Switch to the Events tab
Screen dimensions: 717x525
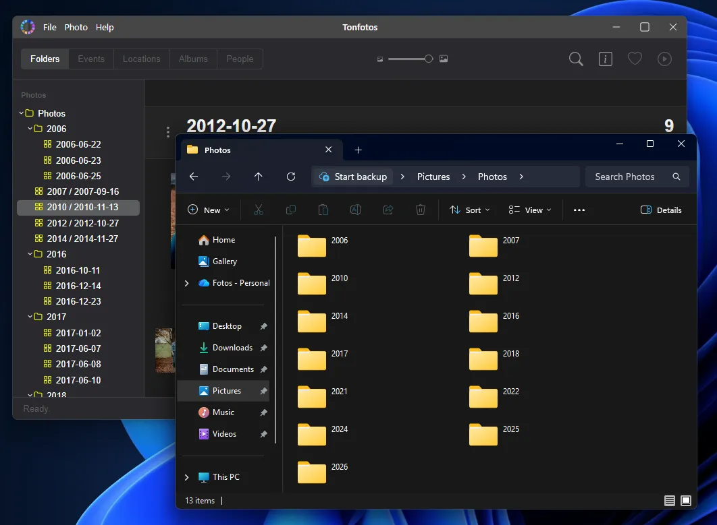pos(91,59)
